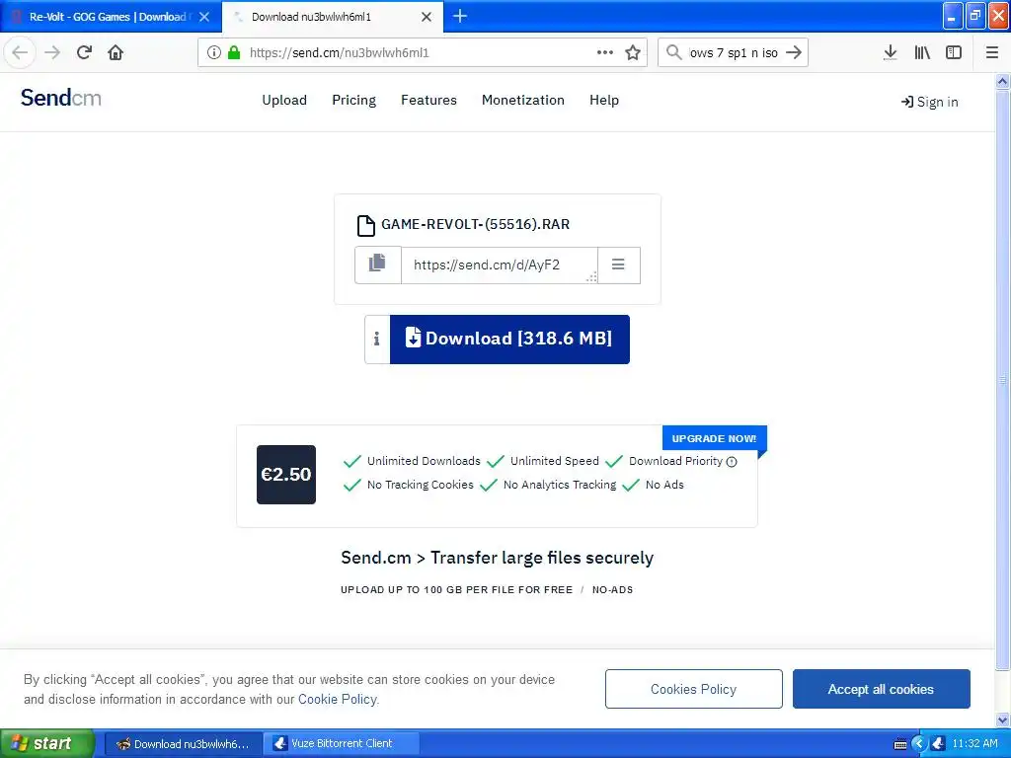Click the No Ads text
The image size is (1011, 758).
point(664,485)
